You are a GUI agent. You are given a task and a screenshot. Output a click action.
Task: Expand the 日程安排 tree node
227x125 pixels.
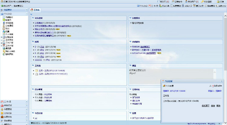click(x=2, y=37)
